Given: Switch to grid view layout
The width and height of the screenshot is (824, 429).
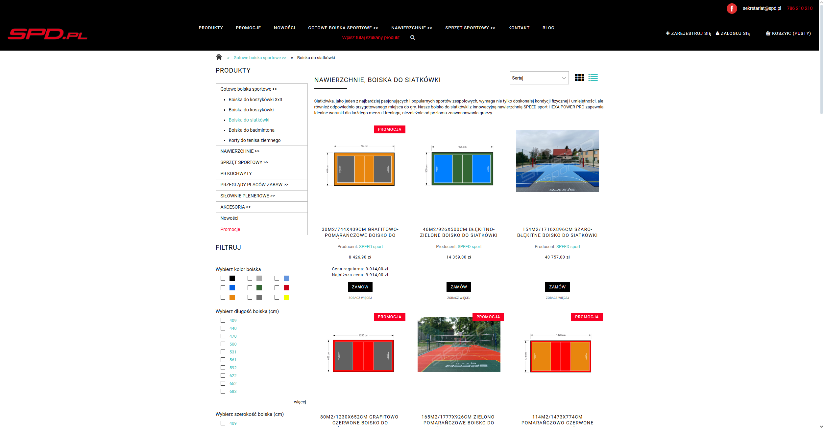Looking at the screenshot, I should pos(579,78).
